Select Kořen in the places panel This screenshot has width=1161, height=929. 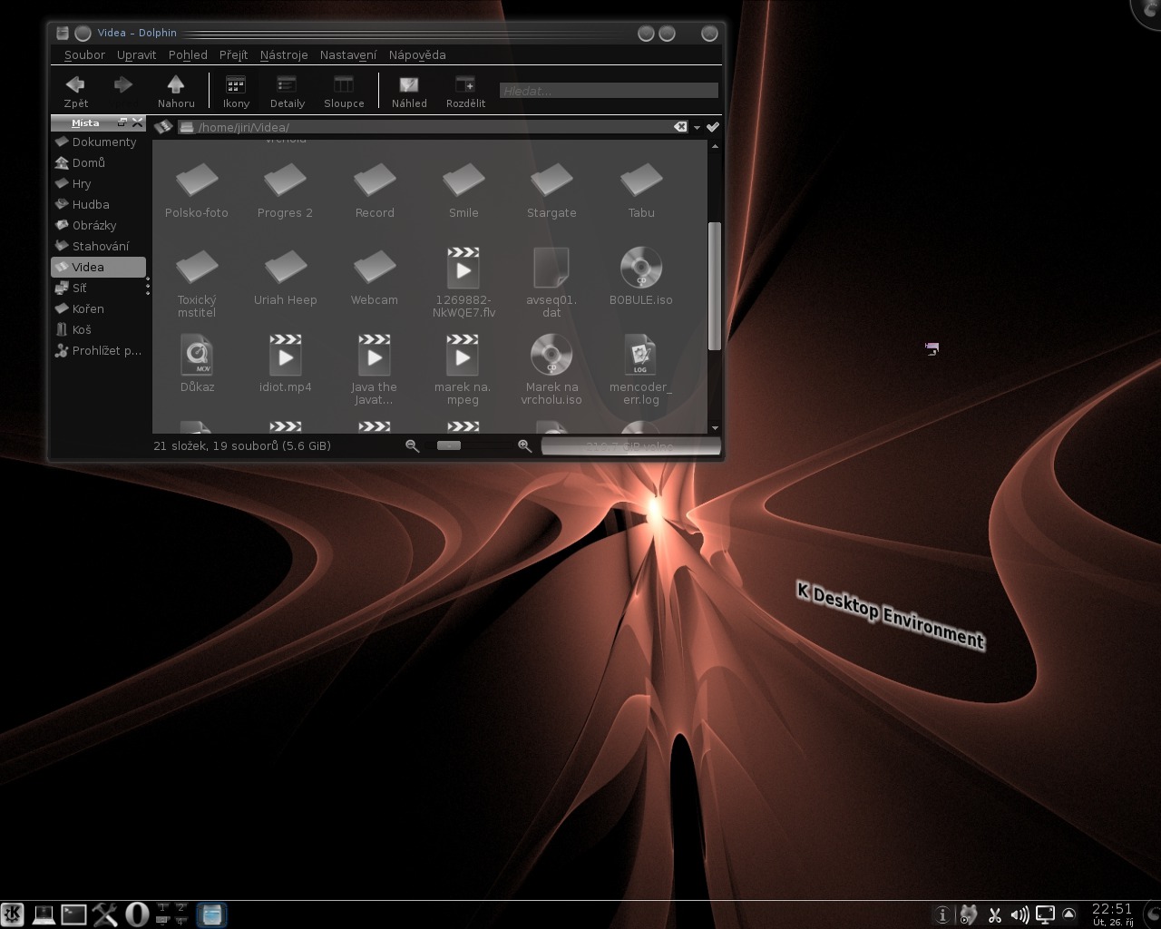tap(98, 308)
